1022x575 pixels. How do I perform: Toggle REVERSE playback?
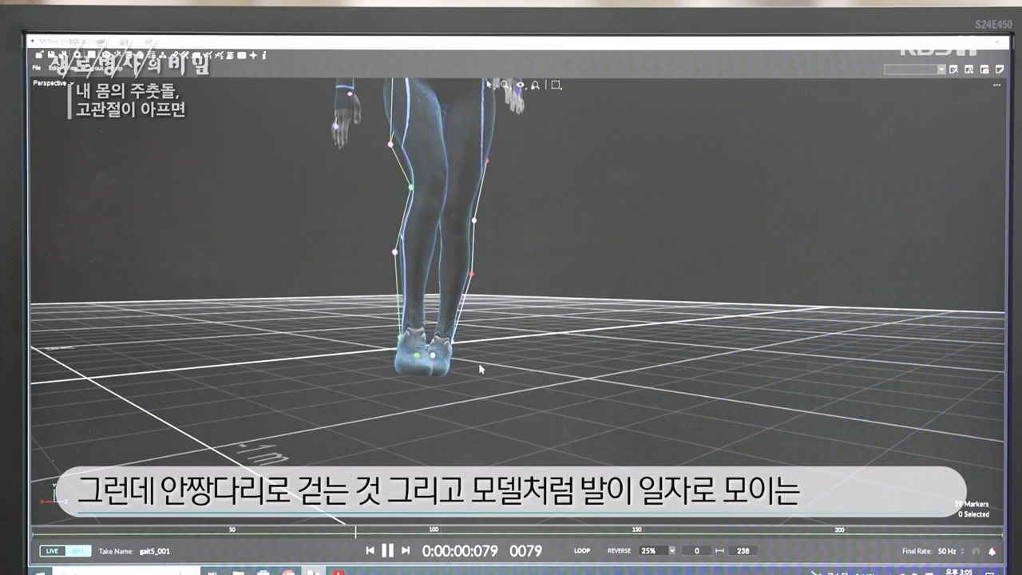point(619,550)
